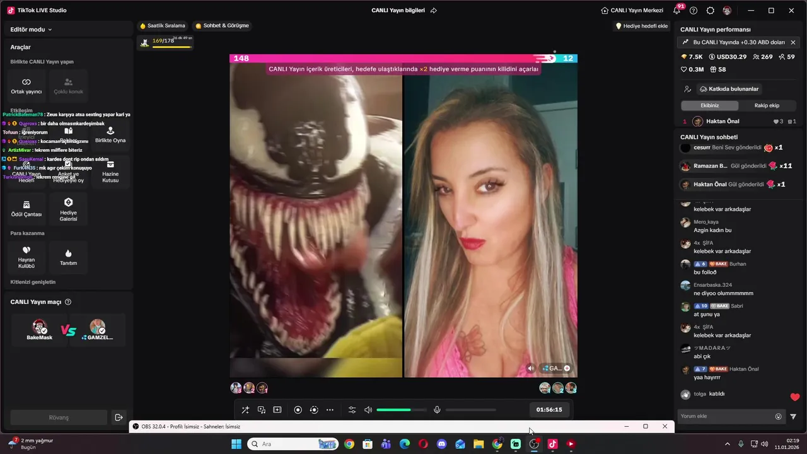
Task: Open Opera browser from the taskbar
Action: (423, 444)
